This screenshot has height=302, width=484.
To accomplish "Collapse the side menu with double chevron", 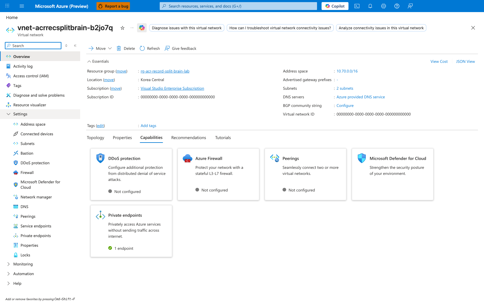I will [x=75, y=46].
